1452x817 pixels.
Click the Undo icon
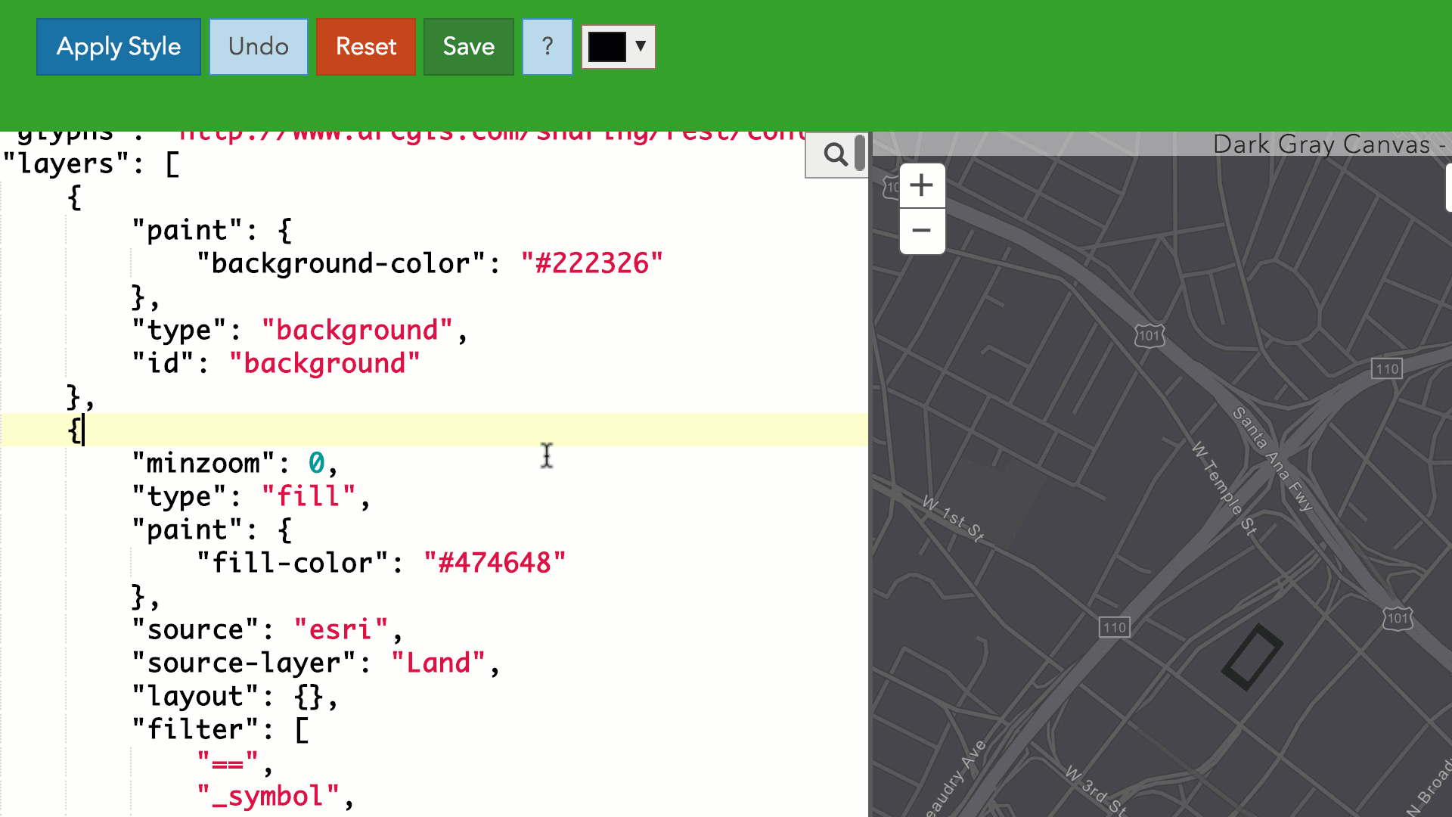[x=259, y=47]
